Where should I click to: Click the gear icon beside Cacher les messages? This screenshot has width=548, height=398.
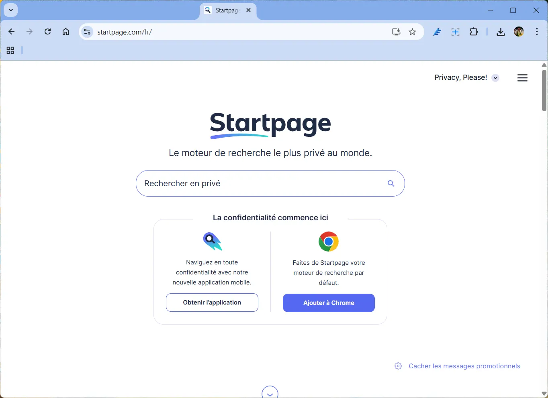tap(398, 366)
